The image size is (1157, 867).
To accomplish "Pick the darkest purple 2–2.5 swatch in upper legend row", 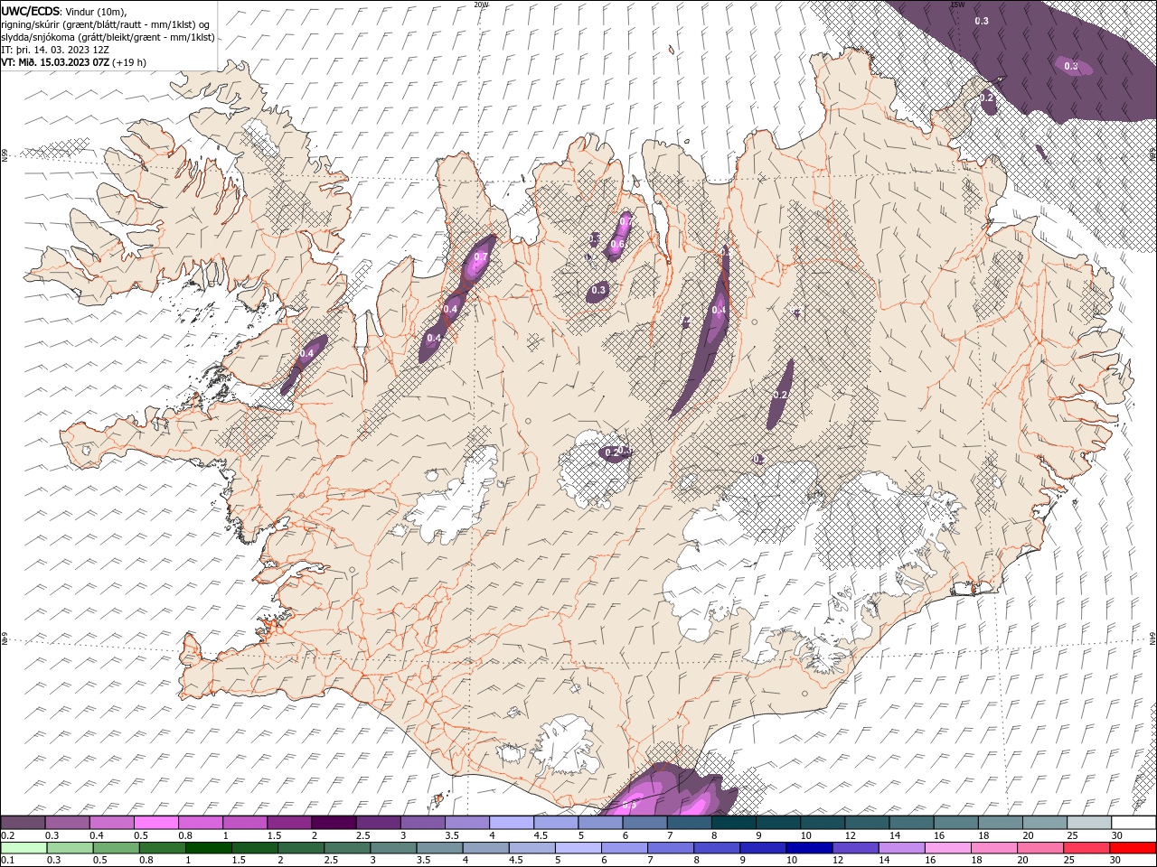I will [334, 823].
